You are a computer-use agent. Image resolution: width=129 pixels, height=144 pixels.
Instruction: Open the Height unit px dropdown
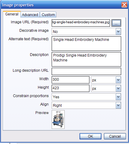[106, 88]
